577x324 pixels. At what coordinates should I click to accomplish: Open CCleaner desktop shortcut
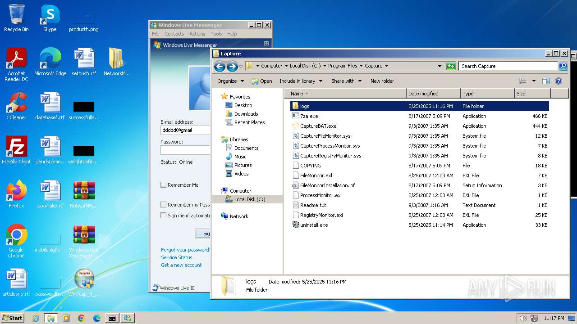(x=16, y=106)
